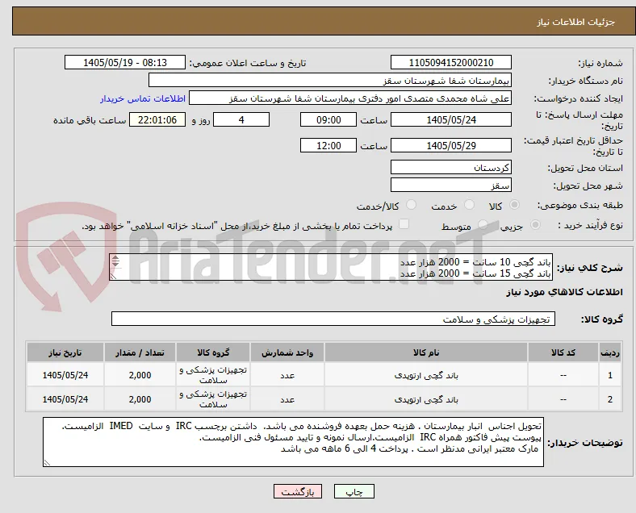Click the resize handle of the توضیحات خریدار box
The width and height of the screenshot is (636, 513).
[47, 463]
